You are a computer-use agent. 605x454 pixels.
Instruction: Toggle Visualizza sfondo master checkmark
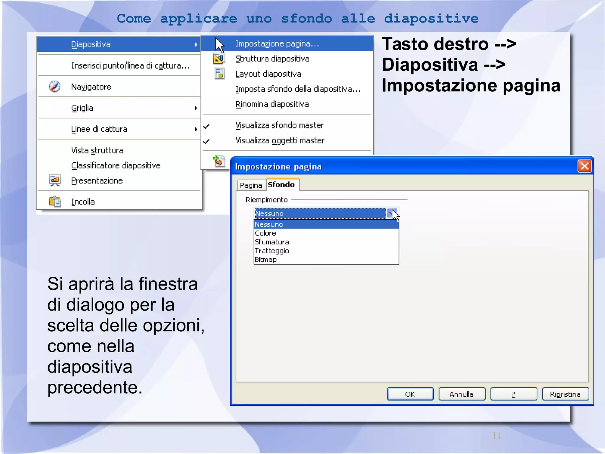tap(206, 127)
